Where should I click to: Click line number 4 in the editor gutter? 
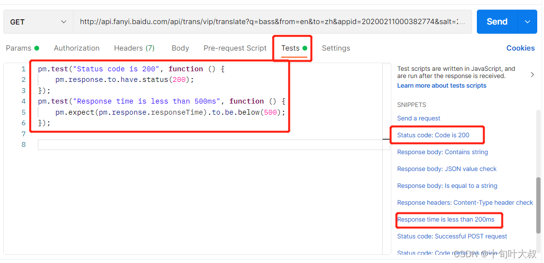23,101
